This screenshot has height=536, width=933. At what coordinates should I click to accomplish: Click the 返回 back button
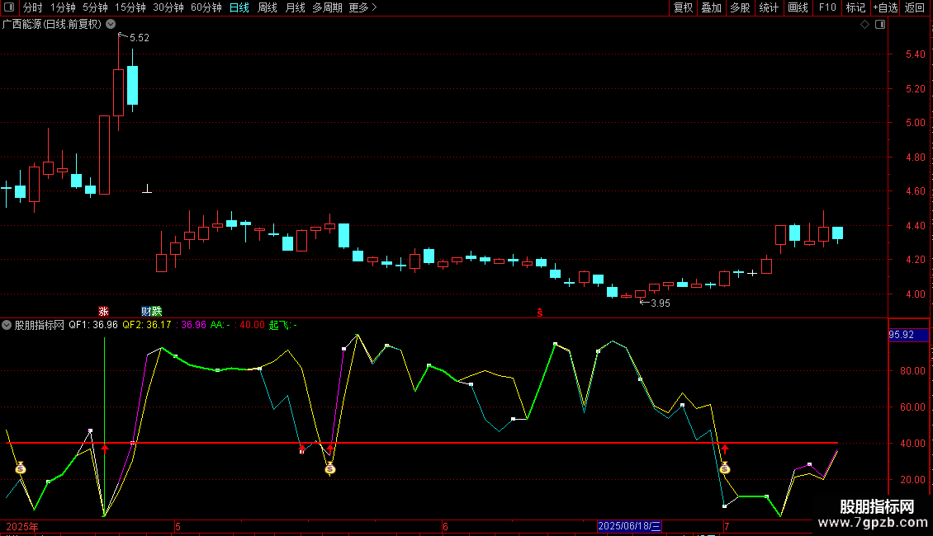tap(915, 7)
